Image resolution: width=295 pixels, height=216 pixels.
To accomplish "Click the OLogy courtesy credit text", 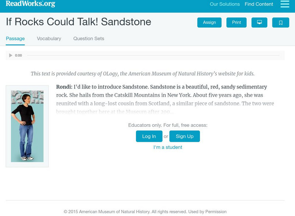I will 143,73.
